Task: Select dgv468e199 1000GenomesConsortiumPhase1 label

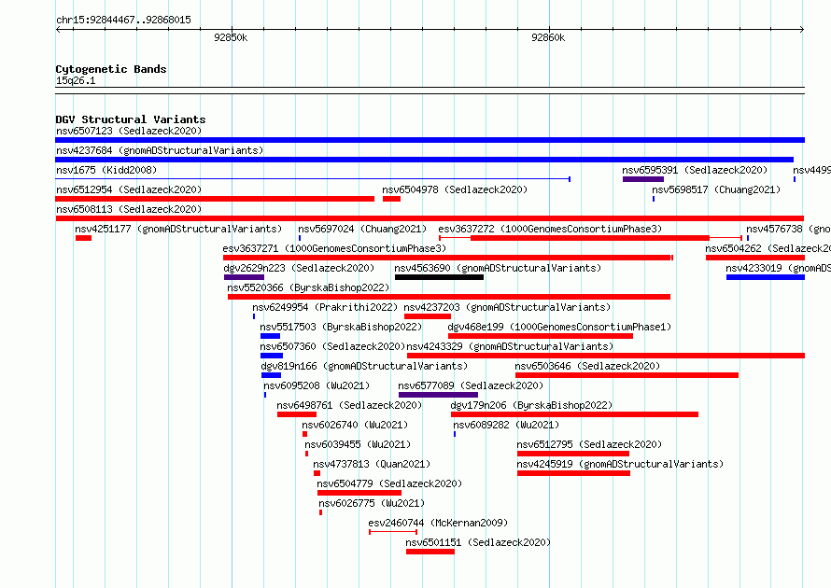Action: [559, 327]
